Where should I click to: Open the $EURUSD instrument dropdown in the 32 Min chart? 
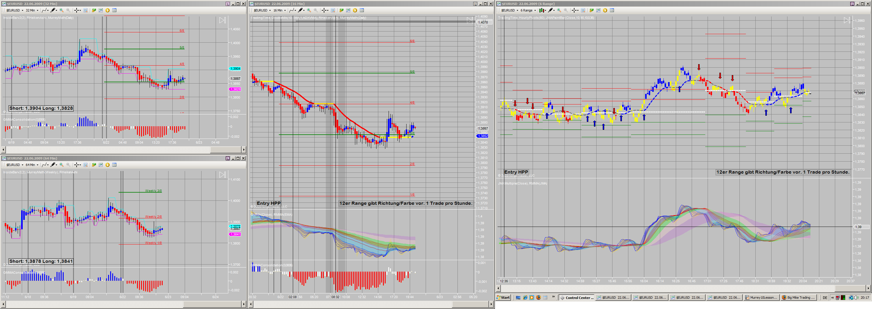coord(14,11)
